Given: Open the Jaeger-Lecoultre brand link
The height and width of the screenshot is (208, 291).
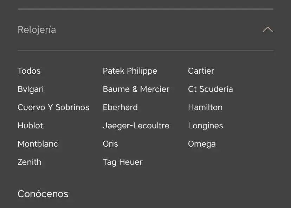Looking at the screenshot, I should point(136,126).
